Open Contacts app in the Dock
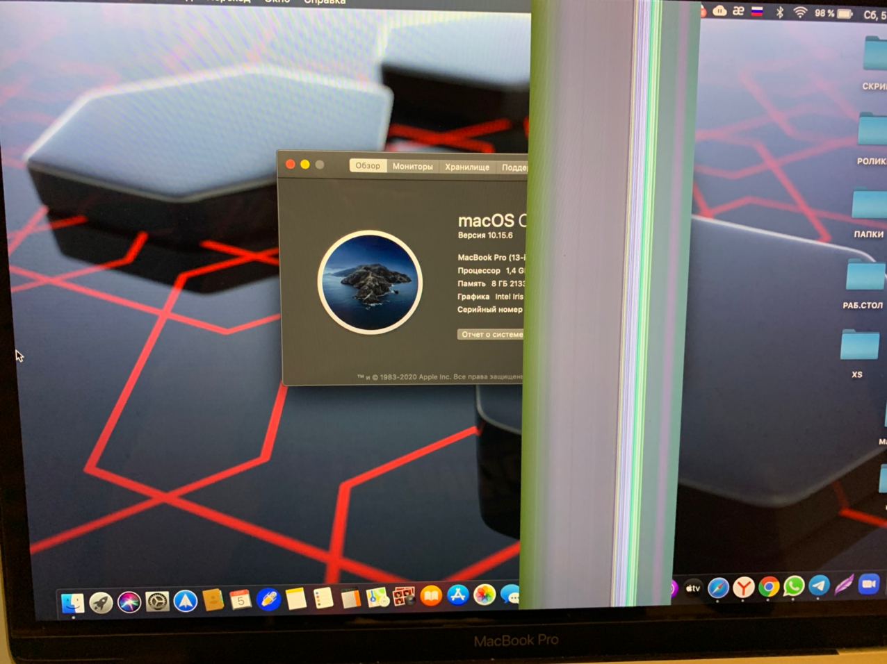 point(213,600)
